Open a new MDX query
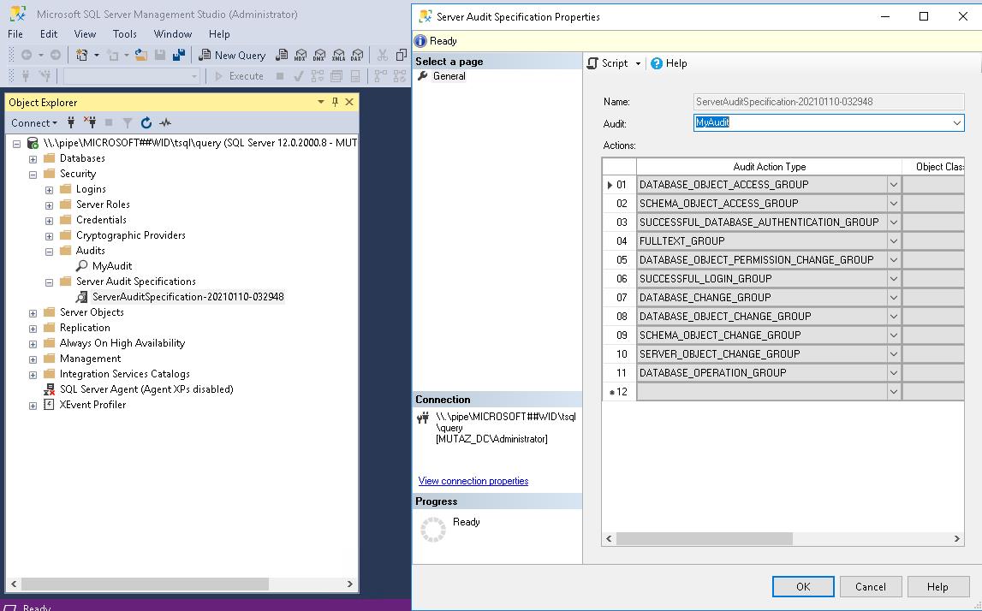 pyautogui.click(x=301, y=55)
